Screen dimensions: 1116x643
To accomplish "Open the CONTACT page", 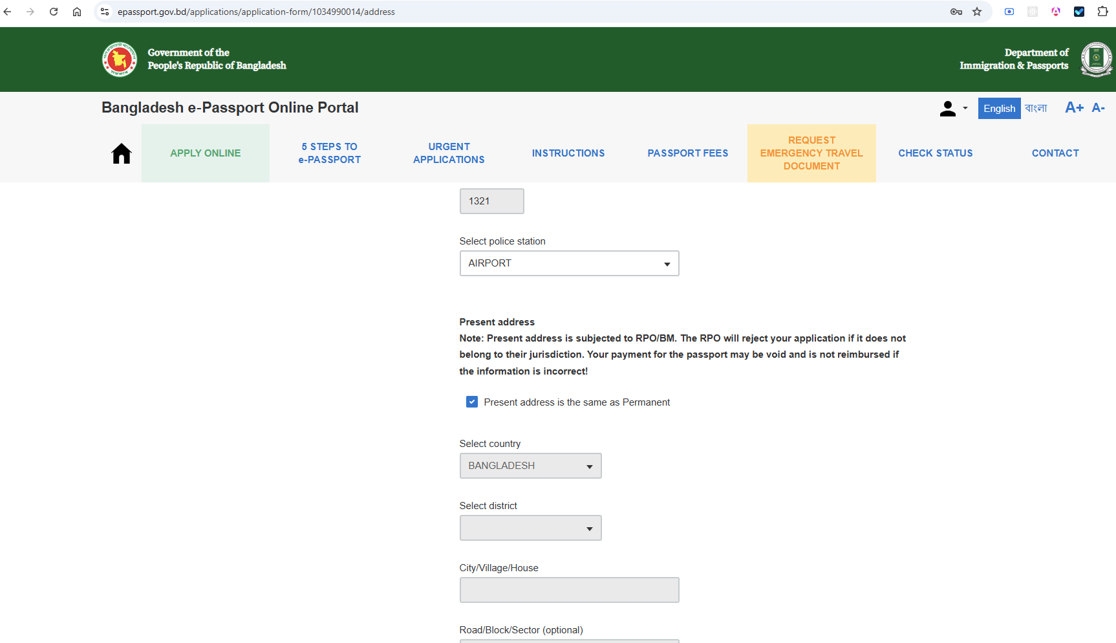I will point(1055,153).
